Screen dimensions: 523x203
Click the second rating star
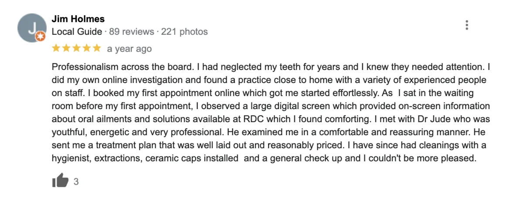tap(66, 48)
